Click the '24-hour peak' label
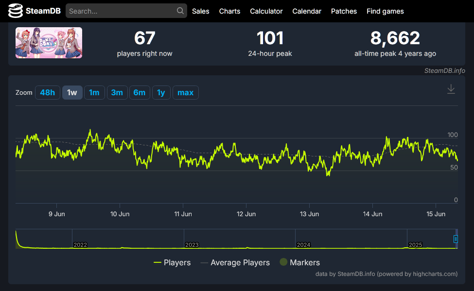 (270, 53)
